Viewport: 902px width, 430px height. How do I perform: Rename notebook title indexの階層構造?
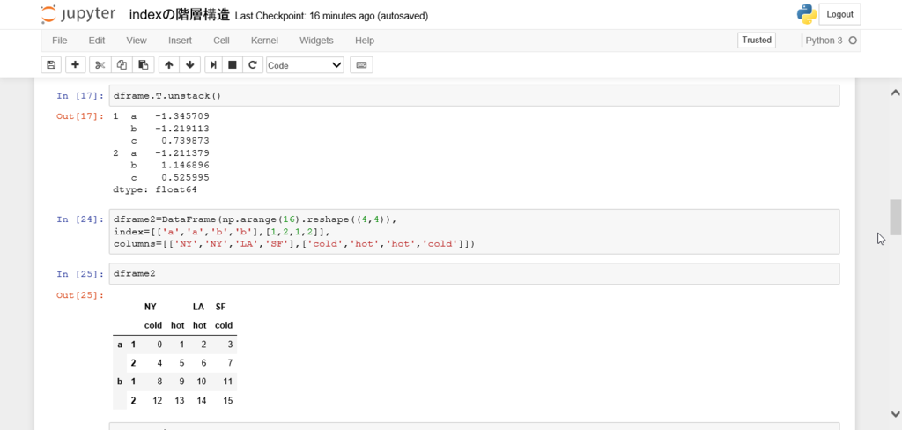click(180, 15)
